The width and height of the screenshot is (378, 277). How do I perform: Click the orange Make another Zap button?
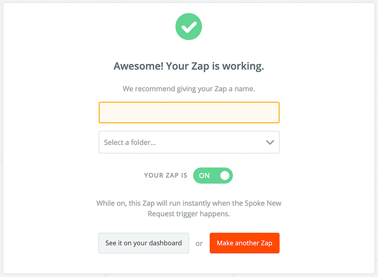coord(244,243)
